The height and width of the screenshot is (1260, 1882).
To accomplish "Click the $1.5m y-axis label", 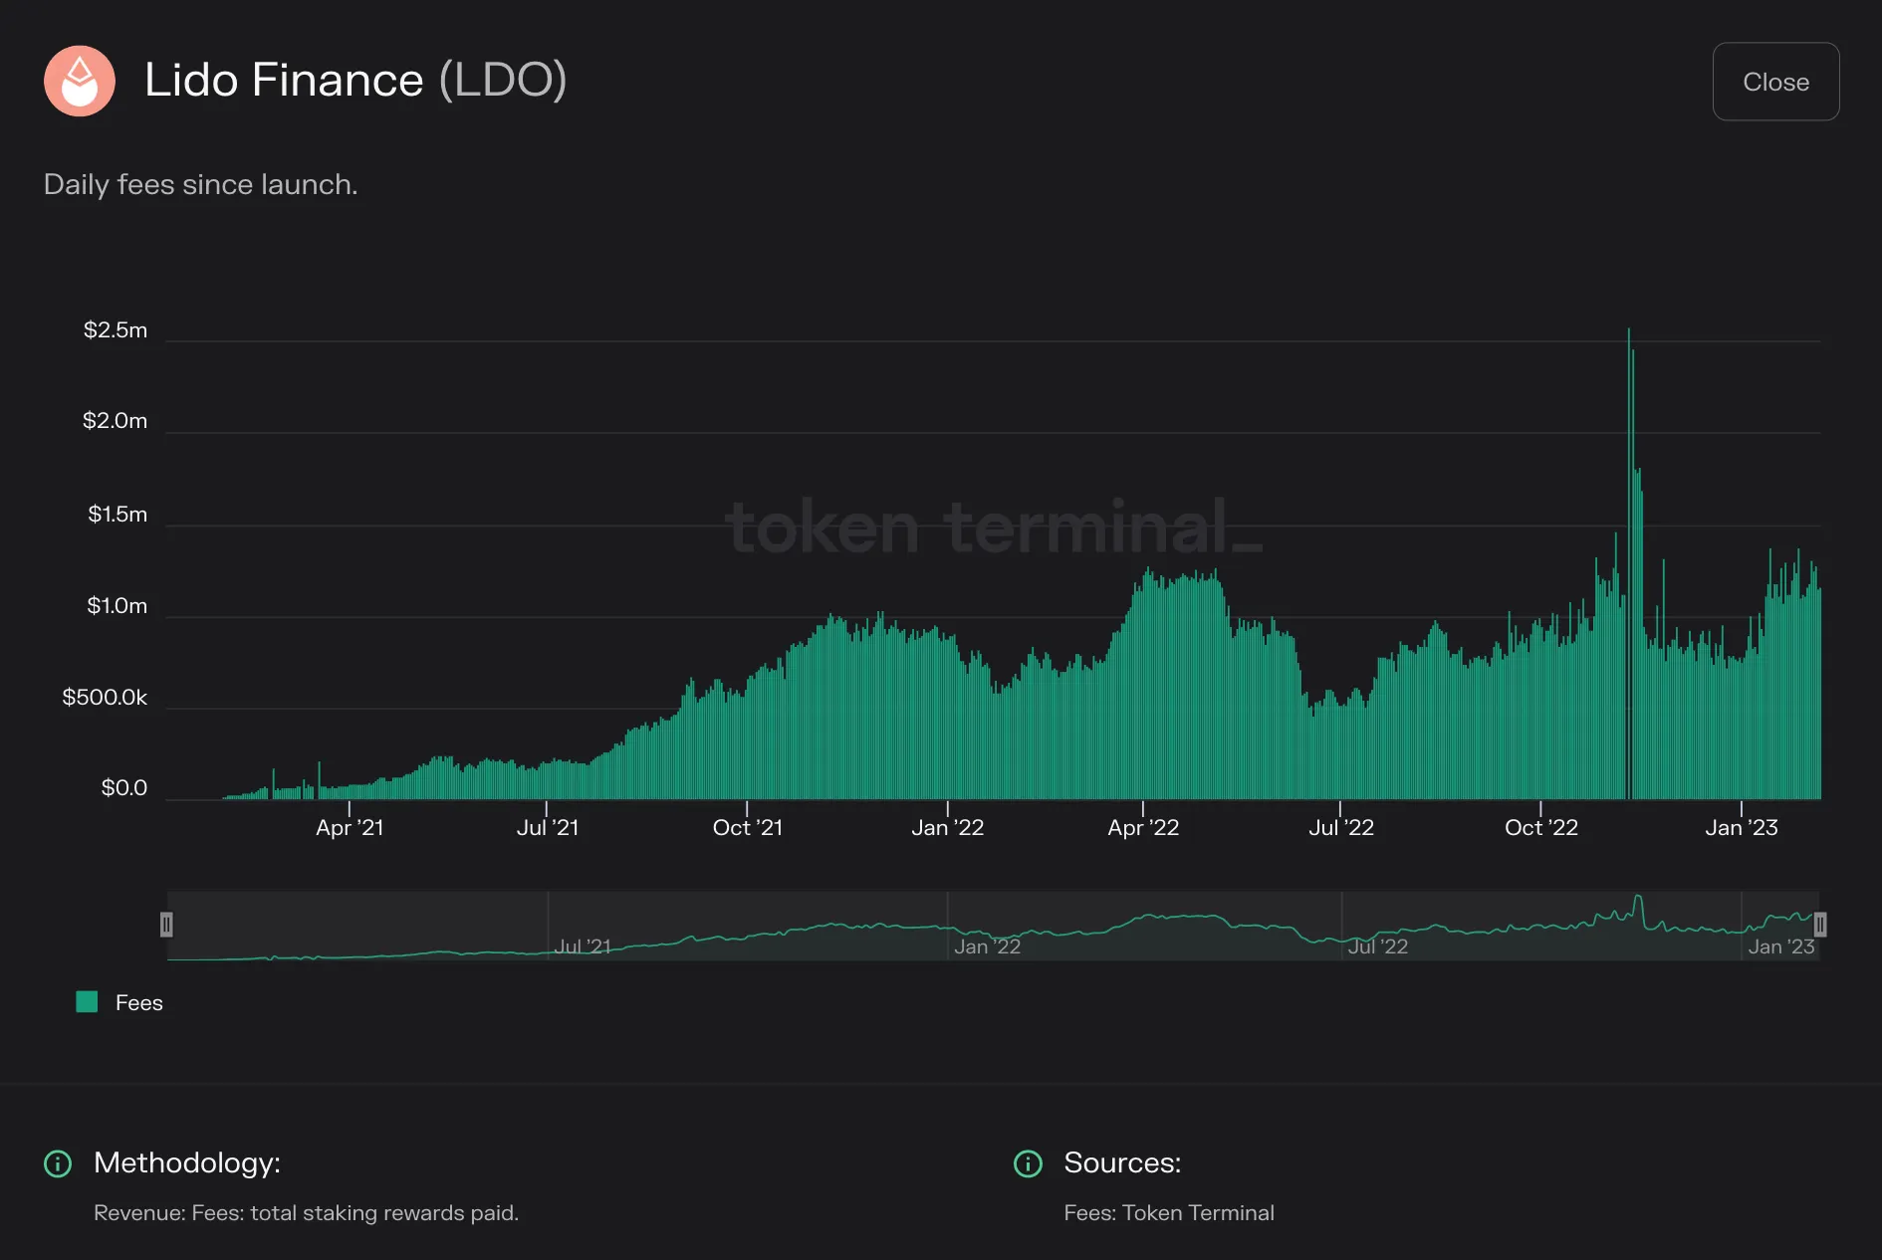I will point(118,515).
